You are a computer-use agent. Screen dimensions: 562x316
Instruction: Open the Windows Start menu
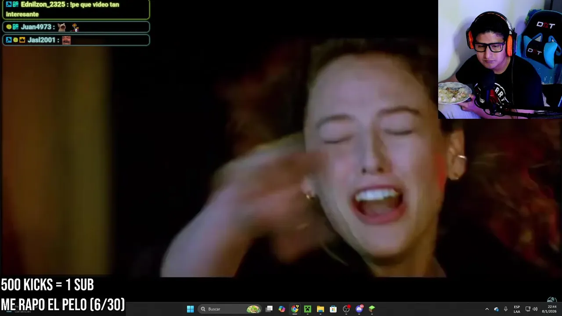(190, 309)
